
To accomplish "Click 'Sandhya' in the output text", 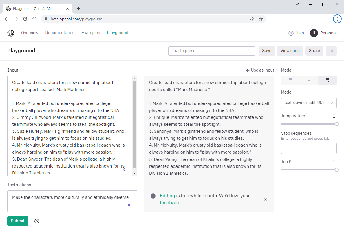I will point(163,131).
